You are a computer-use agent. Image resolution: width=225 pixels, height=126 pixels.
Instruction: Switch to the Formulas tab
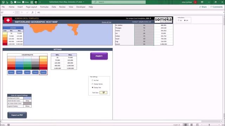[44, 7]
